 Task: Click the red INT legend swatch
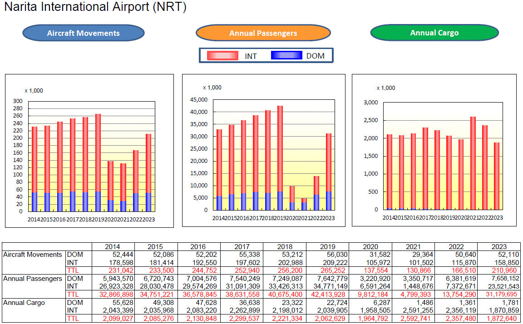(x=222, y=55)
